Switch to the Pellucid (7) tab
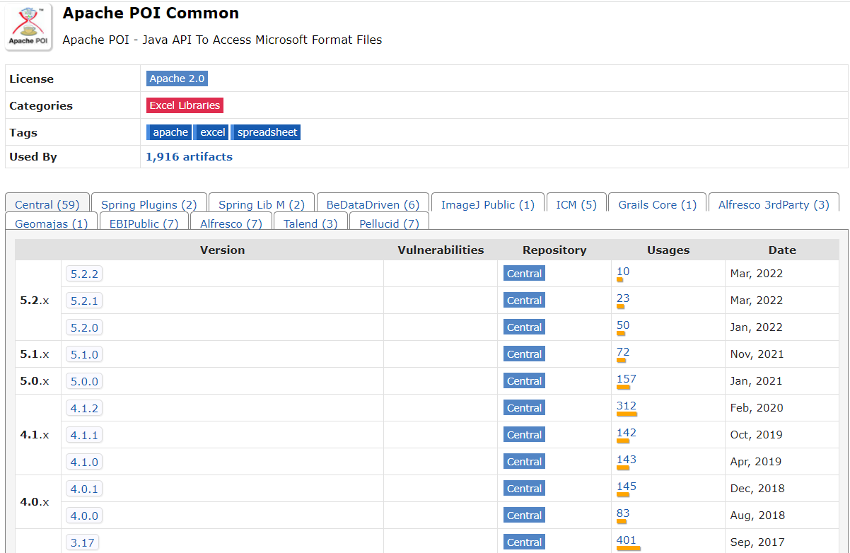This screenshot has width=850, height=553. click(x=389, y=223)
